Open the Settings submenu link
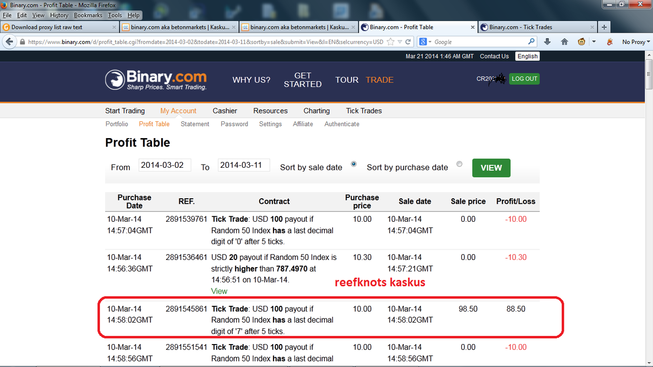The image size is (653, 367). click(270, 124)
